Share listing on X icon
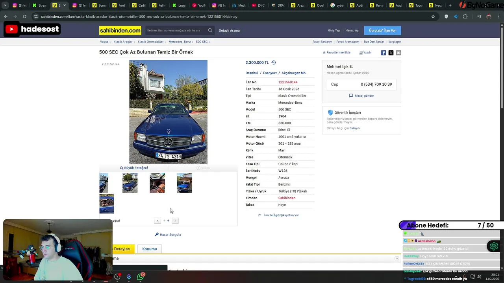Image resolution: width=504 pixels, height=283 pixels. [x=391, y=53]
